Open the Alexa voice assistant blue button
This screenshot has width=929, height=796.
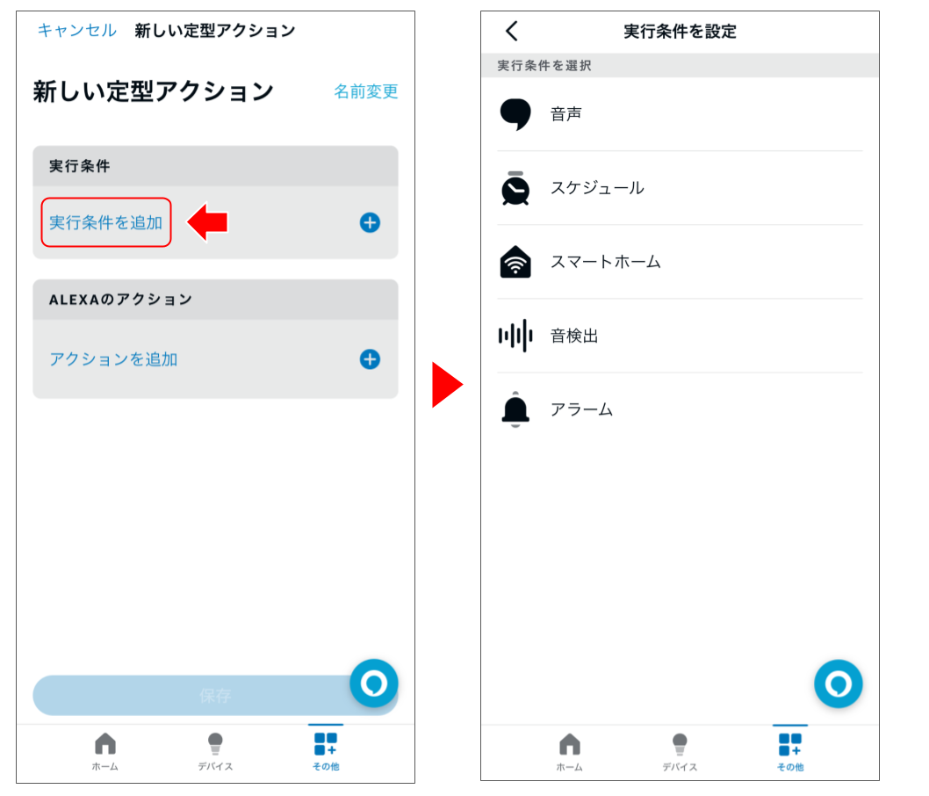[x=839, y=684]
